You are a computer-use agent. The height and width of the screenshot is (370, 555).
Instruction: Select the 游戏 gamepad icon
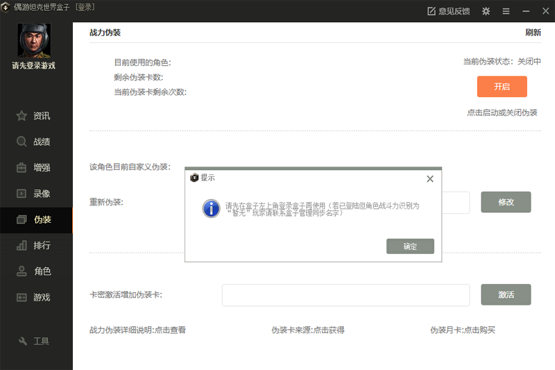coord(22,297)
